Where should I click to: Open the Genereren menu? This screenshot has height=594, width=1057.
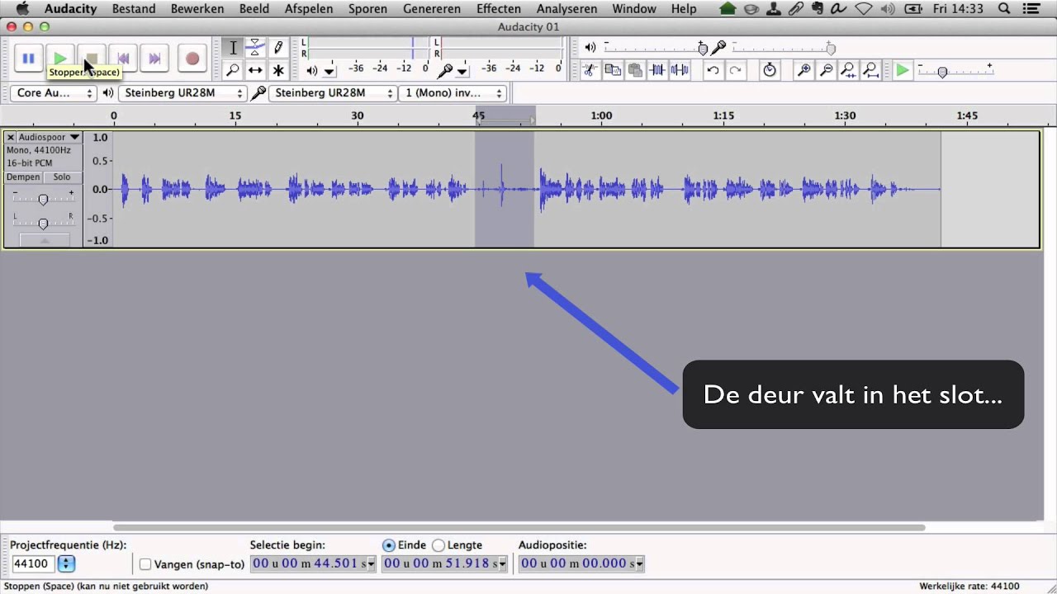pyautogui.click(x=432, y=9)
